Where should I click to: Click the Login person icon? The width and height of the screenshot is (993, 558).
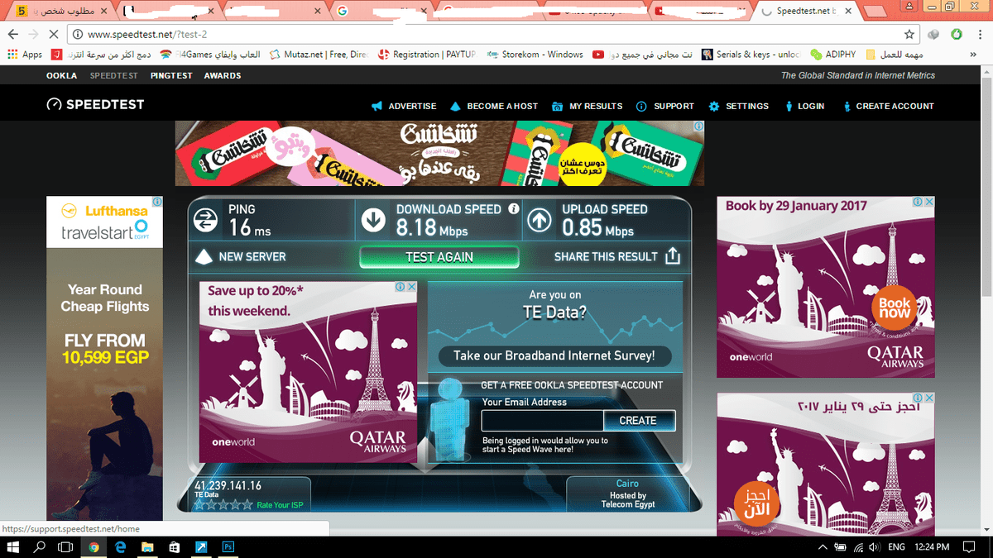[789, 107]
